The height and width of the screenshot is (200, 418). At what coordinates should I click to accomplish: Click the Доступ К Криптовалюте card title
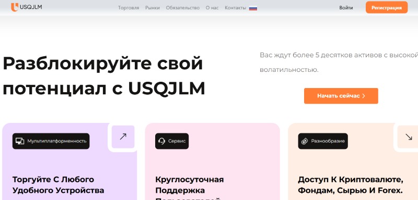tap(351, 185)
